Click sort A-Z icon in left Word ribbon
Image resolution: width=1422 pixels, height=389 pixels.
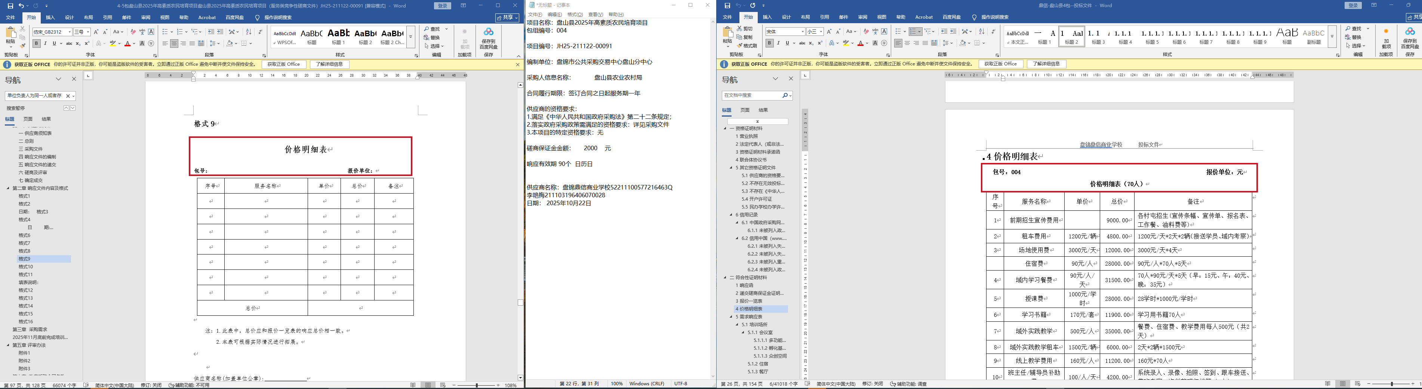pyautogui.click(x=249, y=32)
